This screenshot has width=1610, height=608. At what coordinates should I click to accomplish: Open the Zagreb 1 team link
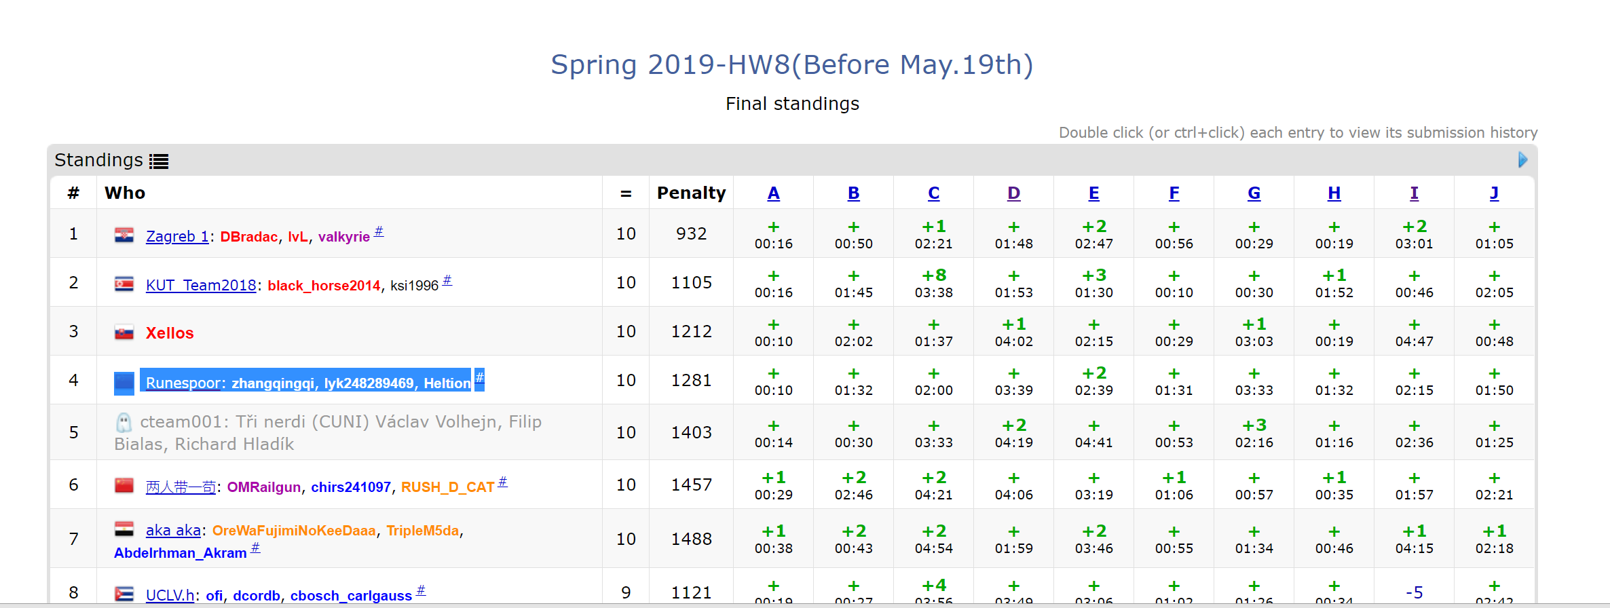[x=176, y=237]
